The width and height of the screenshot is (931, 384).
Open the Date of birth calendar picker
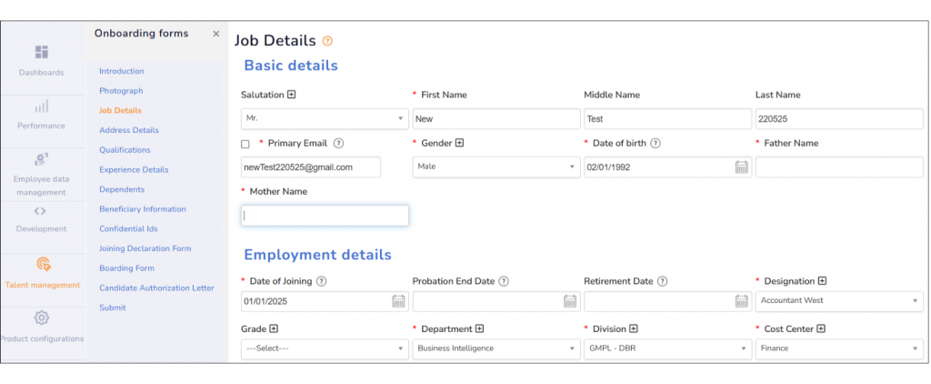coord(742,167)
